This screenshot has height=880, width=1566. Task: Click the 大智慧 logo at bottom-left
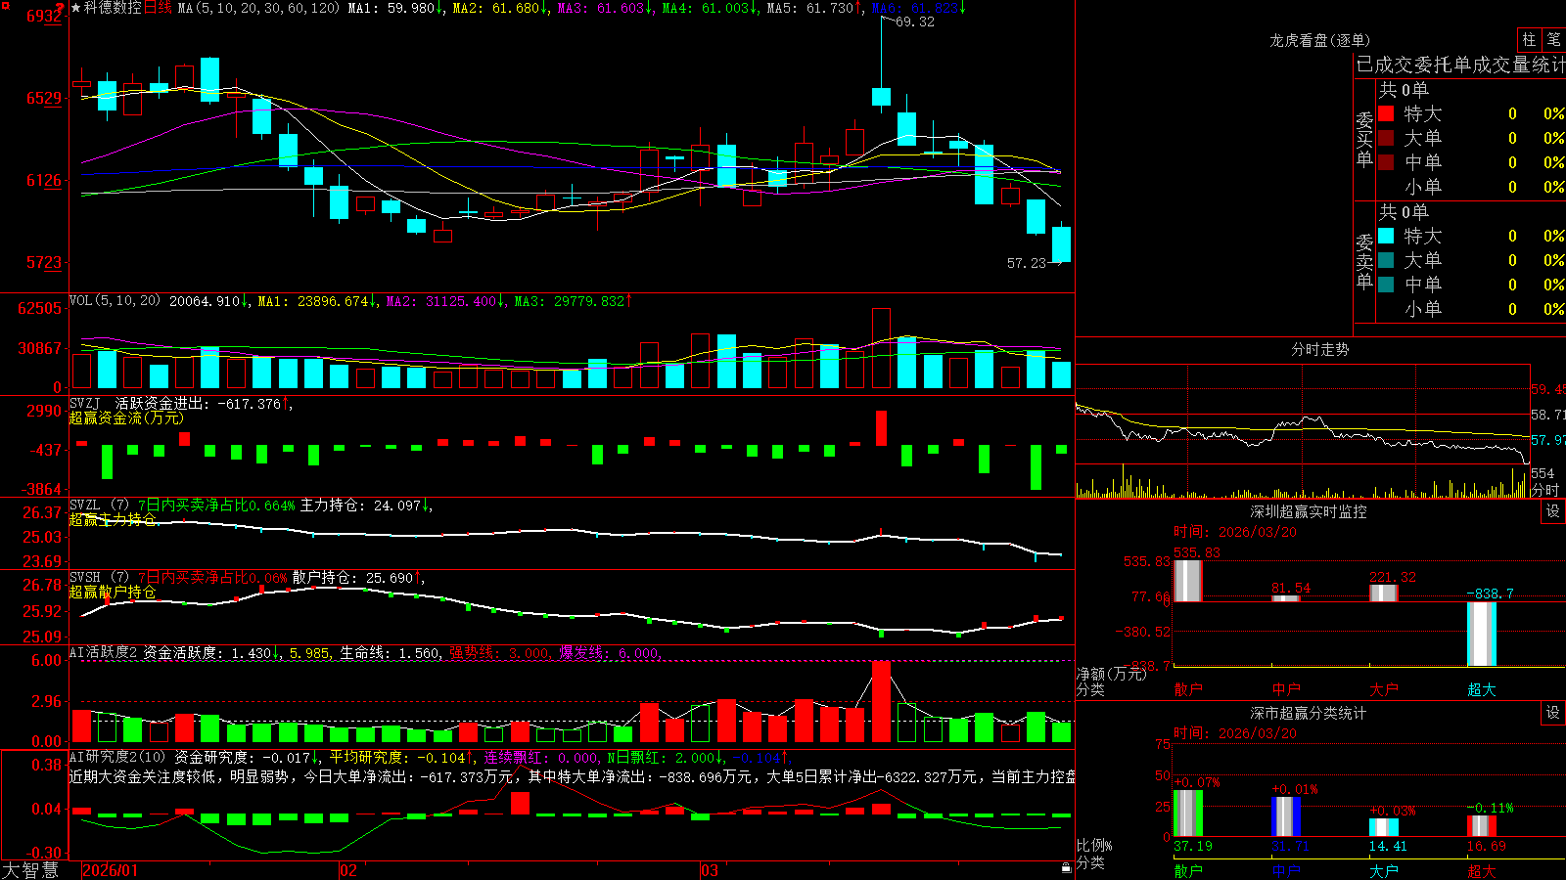[x=30, y=869]
